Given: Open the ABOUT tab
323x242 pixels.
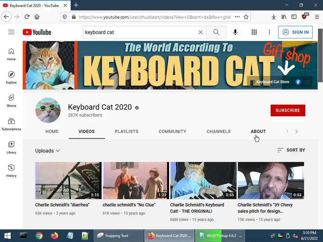Looking at the screenshot, I should (258, 131).
